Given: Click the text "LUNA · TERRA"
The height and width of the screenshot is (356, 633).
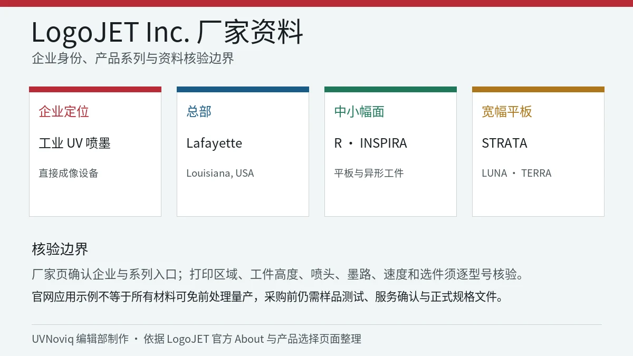Looking at the screenshot, I should pyautogui.click(x=516, y=173).
